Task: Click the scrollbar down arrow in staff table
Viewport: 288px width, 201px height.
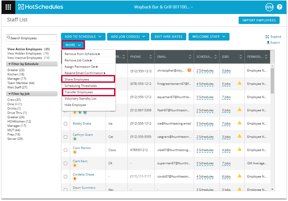Action: pyautogui.click(x=272, y=189)
